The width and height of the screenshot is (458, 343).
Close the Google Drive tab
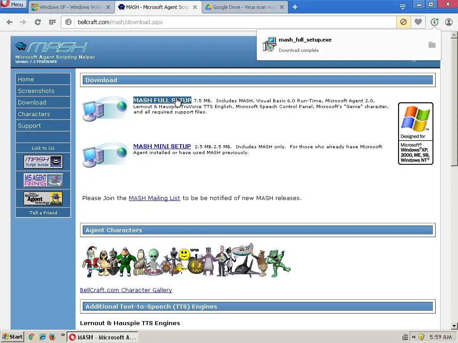(282, 7)
